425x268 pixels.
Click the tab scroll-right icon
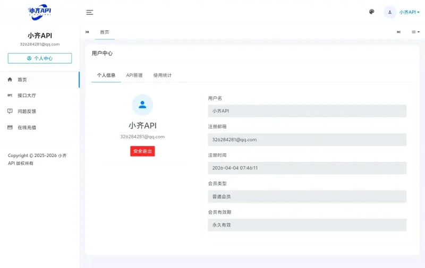[398, 32]
